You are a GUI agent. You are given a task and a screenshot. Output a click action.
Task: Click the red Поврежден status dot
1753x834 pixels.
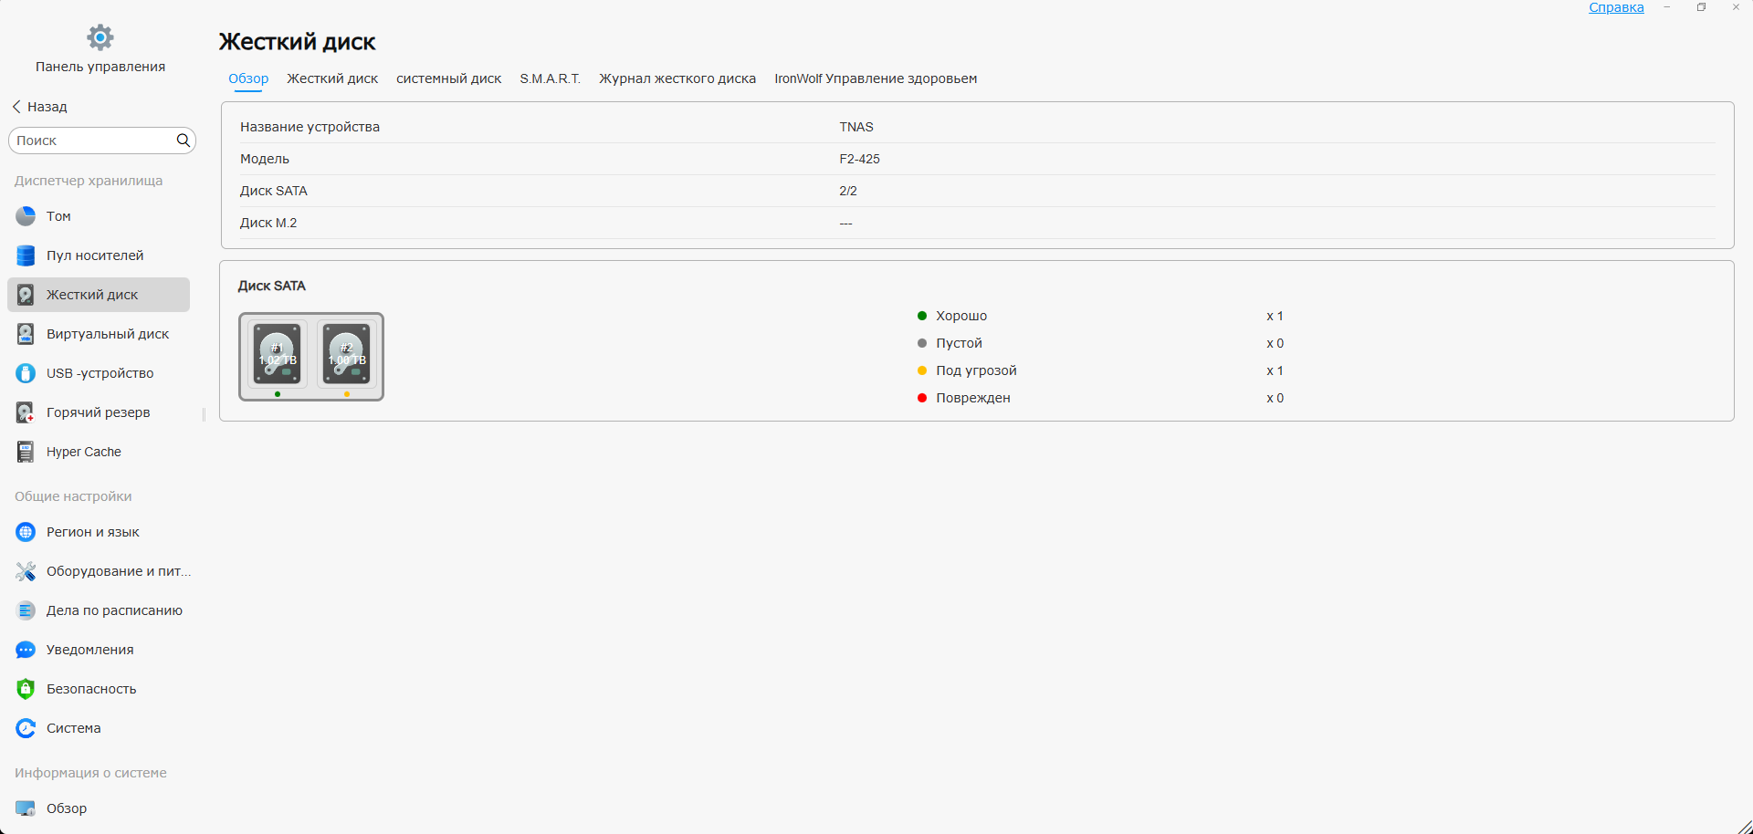pyautogui.click(x=922, y=398)
